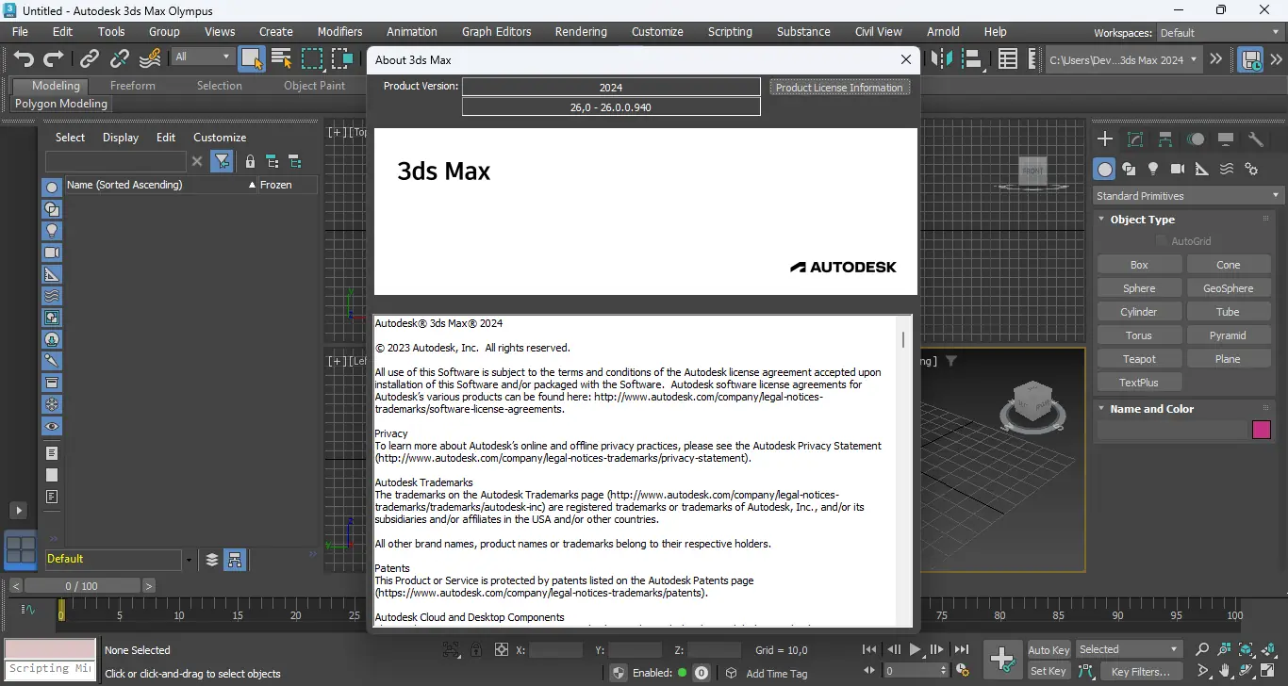The height and width of the screenshot is (686, 1288).
Task: Choose the Rectangular Selection Region tool
Action: (312, 59)
